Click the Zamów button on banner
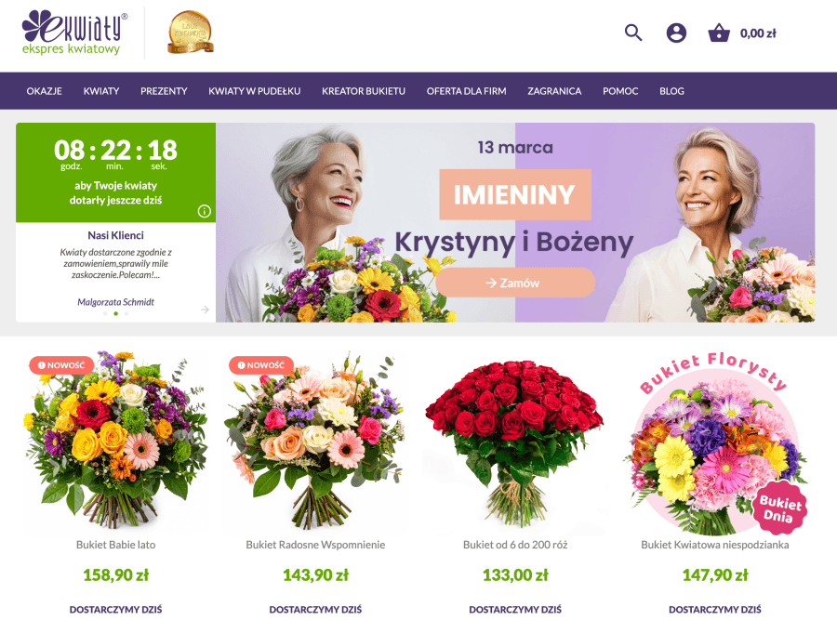This screenshot has width=837, height=620. 515,283
